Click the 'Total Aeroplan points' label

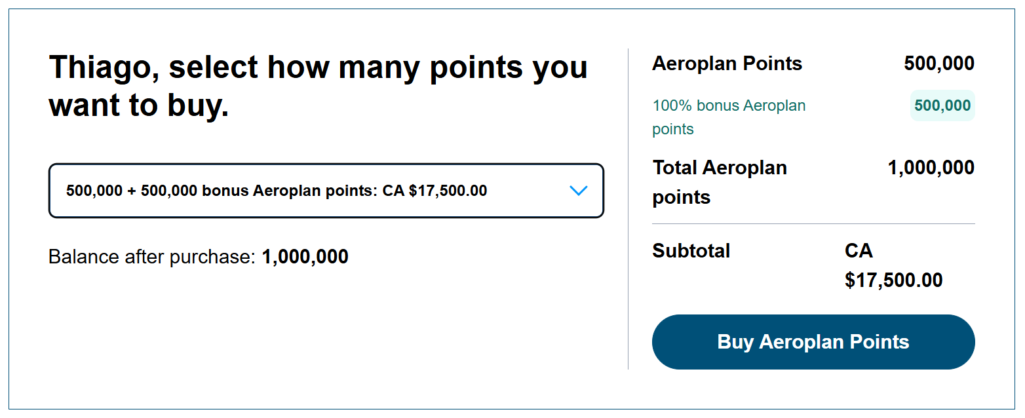(720, 182)
